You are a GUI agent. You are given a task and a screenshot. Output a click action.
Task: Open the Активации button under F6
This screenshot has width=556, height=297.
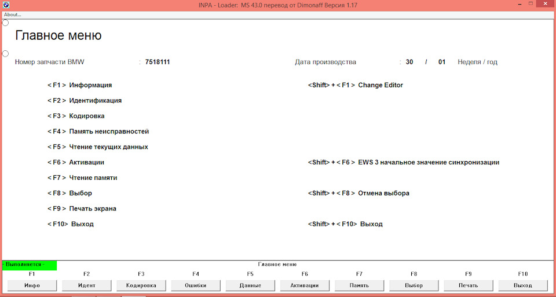click(x=305, y=285)
